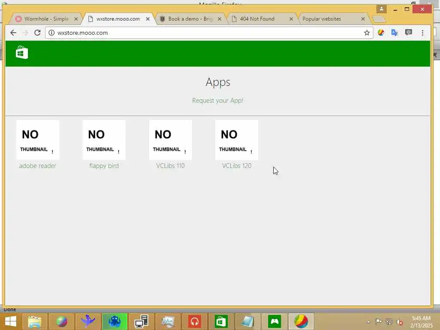The image size is (440, 330).
Task: Open the adobe reader app link
Action: click(38, 166)
